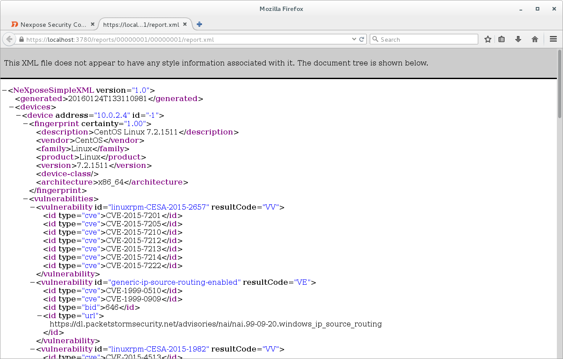The width and height of the screenshot is (563, 359).
Task: Click the family value Linux
Action: [x=81, y=149]
